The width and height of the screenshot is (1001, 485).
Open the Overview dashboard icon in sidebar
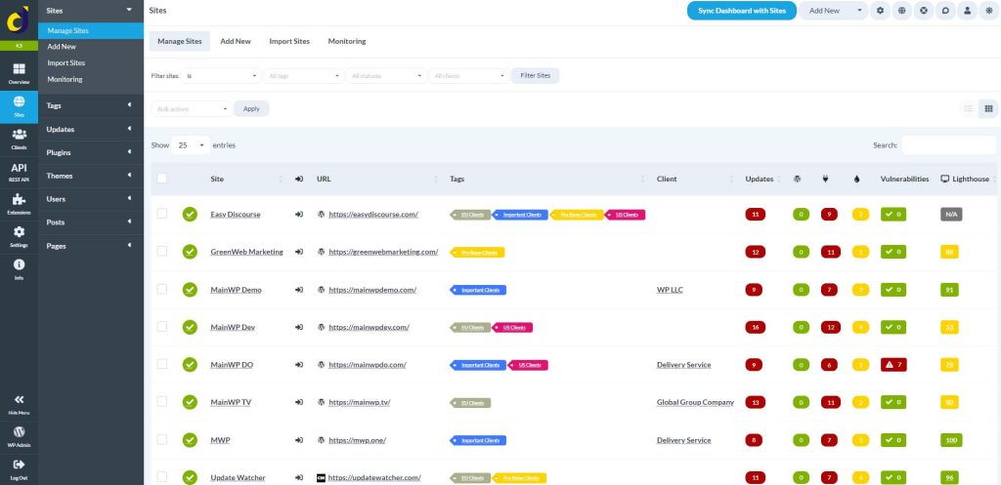pos(19,72)
